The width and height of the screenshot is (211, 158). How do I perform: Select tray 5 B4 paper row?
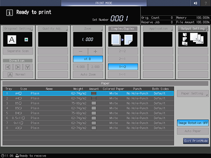point(88,113)
